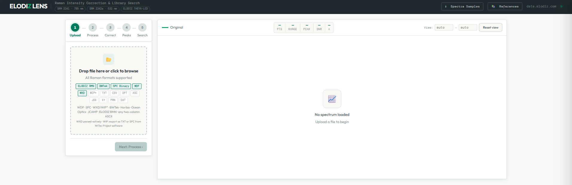
Task: Click the green status dot beside data.elodiz.com
Action: tap(561, 6)
